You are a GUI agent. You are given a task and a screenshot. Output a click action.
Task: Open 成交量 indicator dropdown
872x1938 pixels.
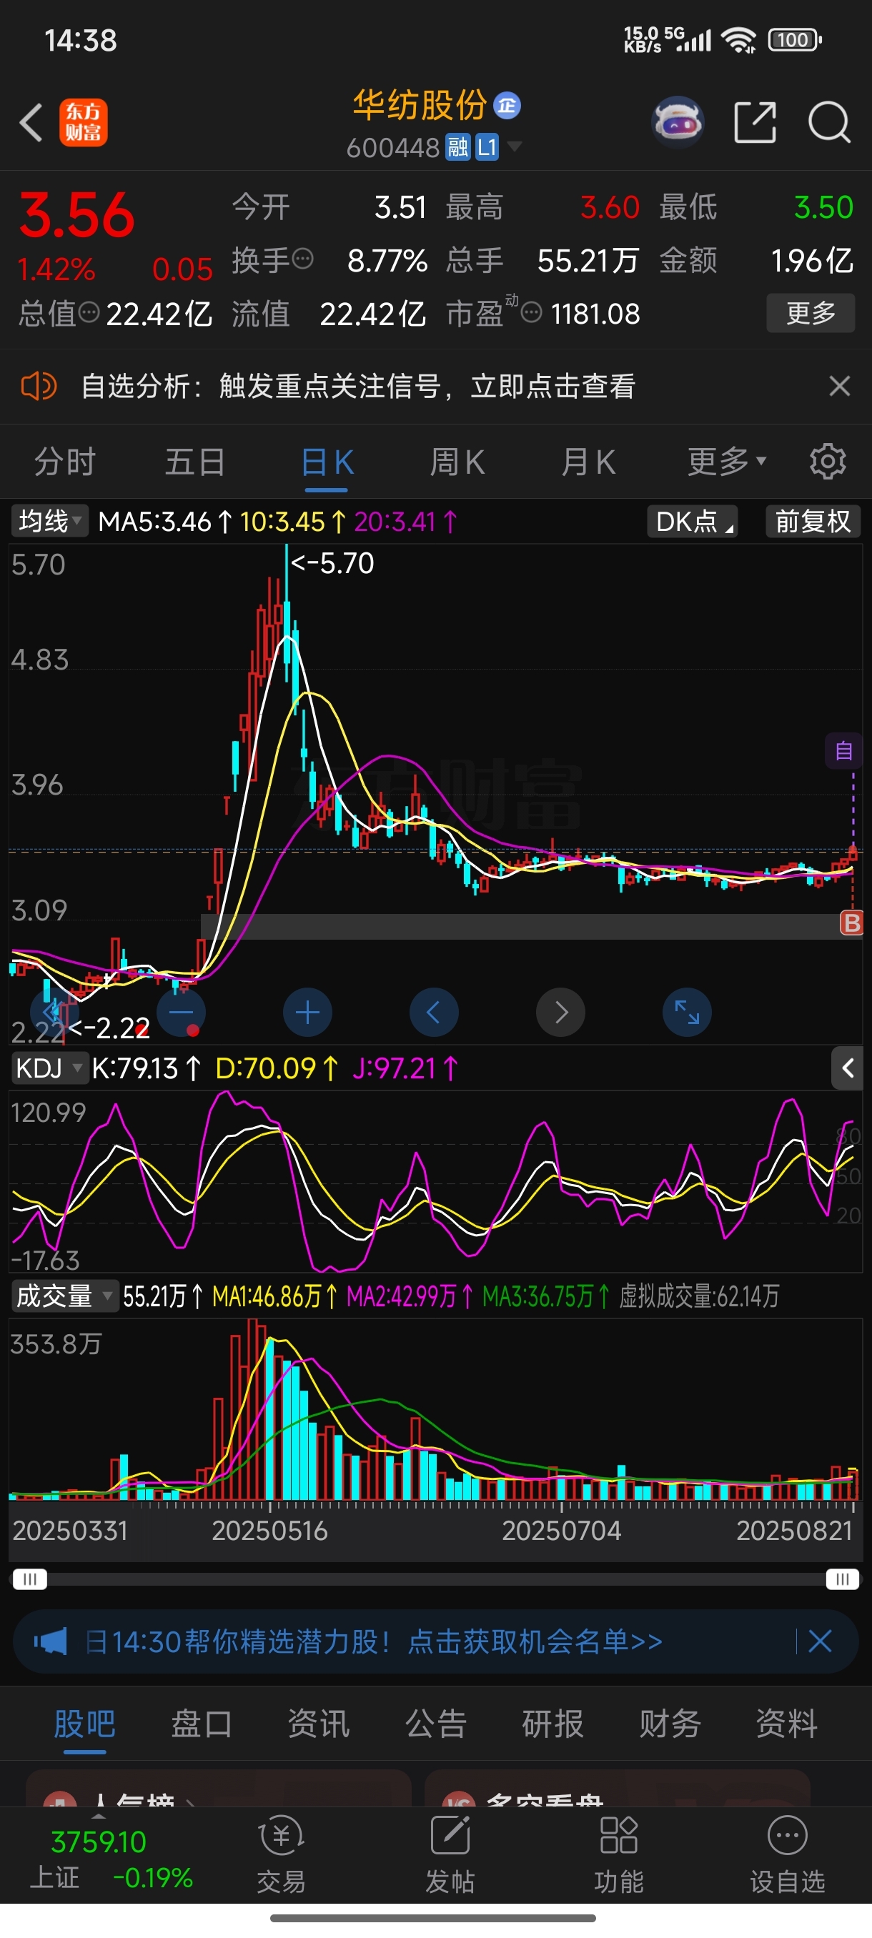(65, 1296)
